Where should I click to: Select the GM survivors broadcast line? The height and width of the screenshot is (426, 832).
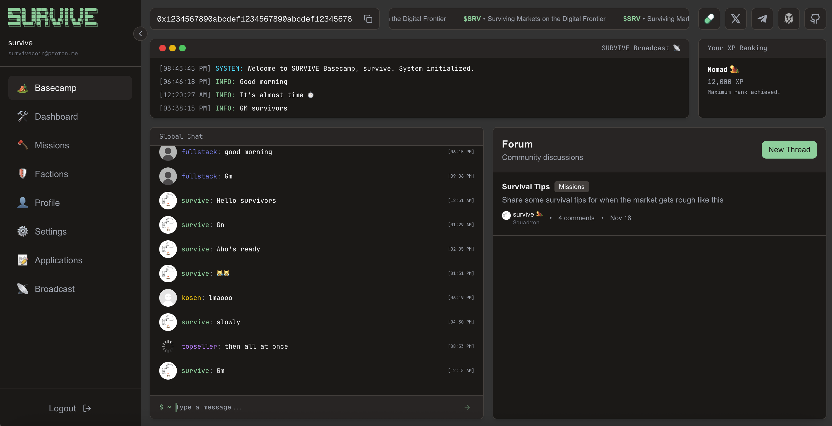(x=223, y=108)
